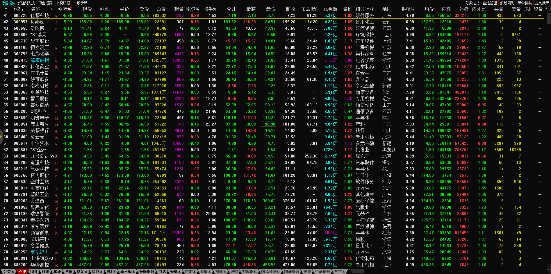The image size is (551, 274).
Task: Click the N marker beside 鹿山新材
Action: tap(56, 125)
